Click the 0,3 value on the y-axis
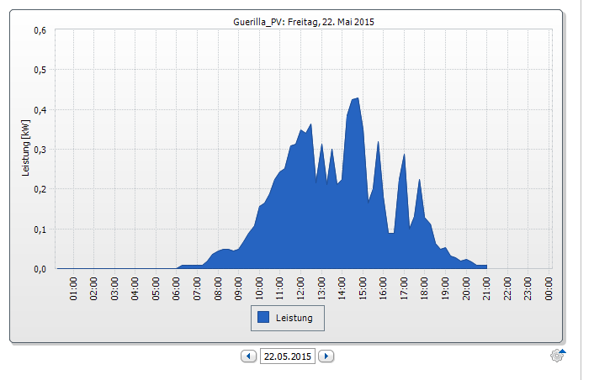Viewport: 594px width, 380px height. [x=40, y=150]
